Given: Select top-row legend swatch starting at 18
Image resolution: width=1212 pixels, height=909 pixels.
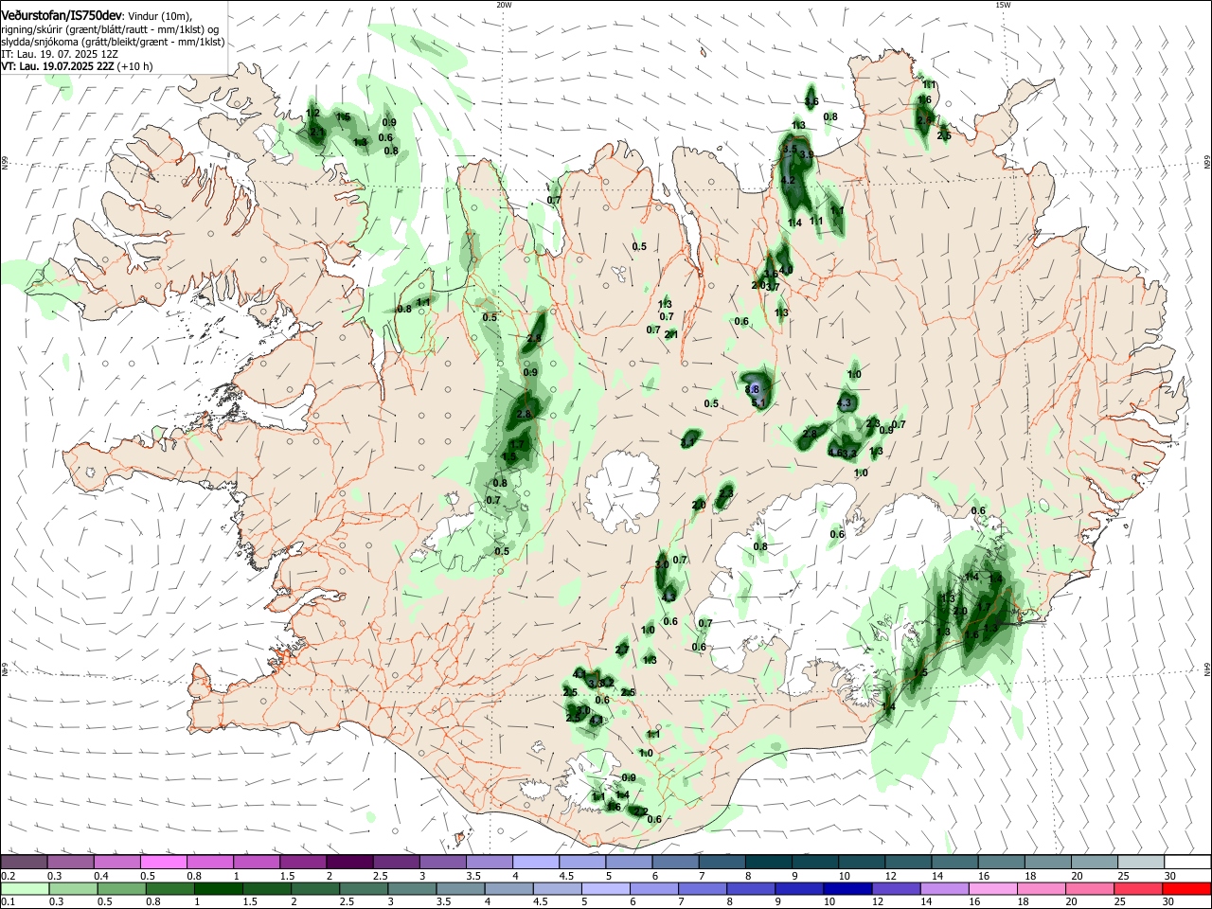Looking at the screenshot, I should [x=1047, y=862].
